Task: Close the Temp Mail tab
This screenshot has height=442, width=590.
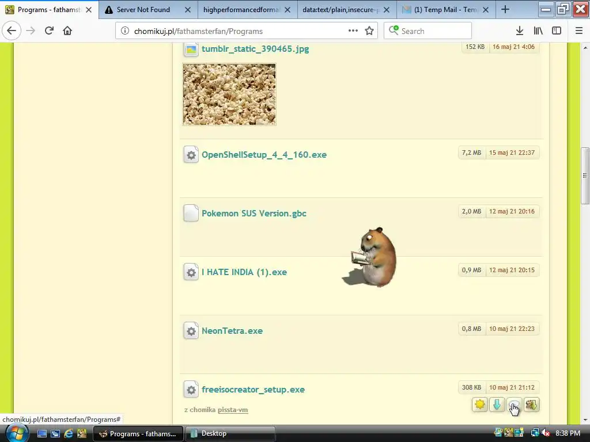Action: [486, 10]
